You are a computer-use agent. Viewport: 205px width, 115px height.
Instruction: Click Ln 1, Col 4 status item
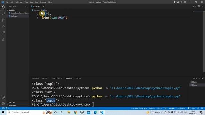click(x=139, y=108)
